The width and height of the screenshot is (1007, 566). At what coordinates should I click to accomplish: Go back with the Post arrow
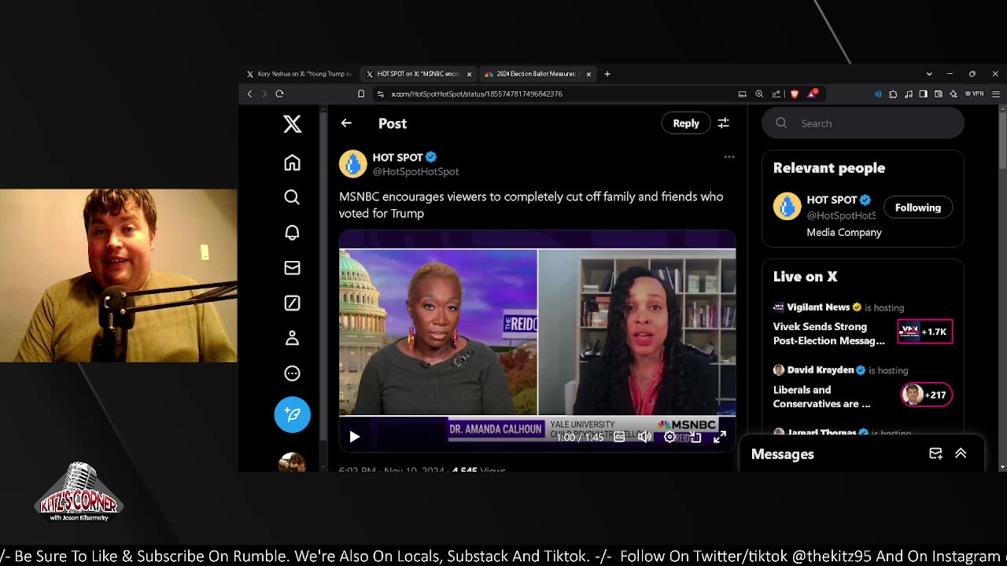tap(346, 123)
